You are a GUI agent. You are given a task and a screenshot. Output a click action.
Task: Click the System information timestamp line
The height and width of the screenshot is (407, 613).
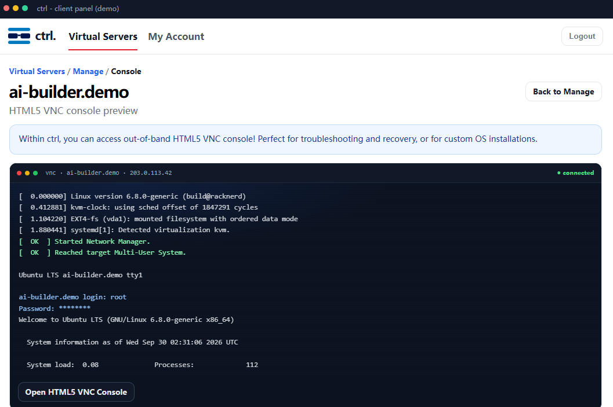click(132, 342)
